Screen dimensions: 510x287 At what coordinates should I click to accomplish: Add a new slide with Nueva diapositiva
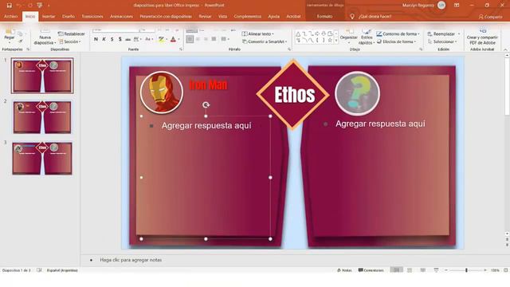point(45,37)
